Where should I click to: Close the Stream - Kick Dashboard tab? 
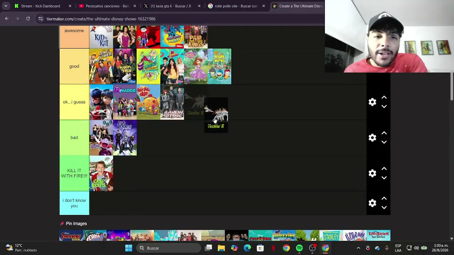pyautogui.click(x=70, y=6)
